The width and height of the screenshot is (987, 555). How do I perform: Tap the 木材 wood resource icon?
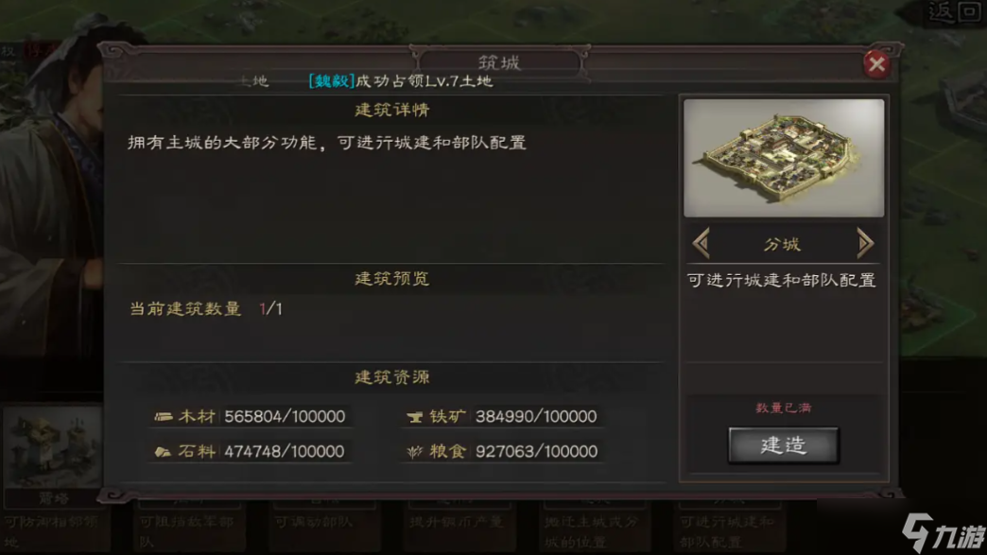(x=164, y=416)
